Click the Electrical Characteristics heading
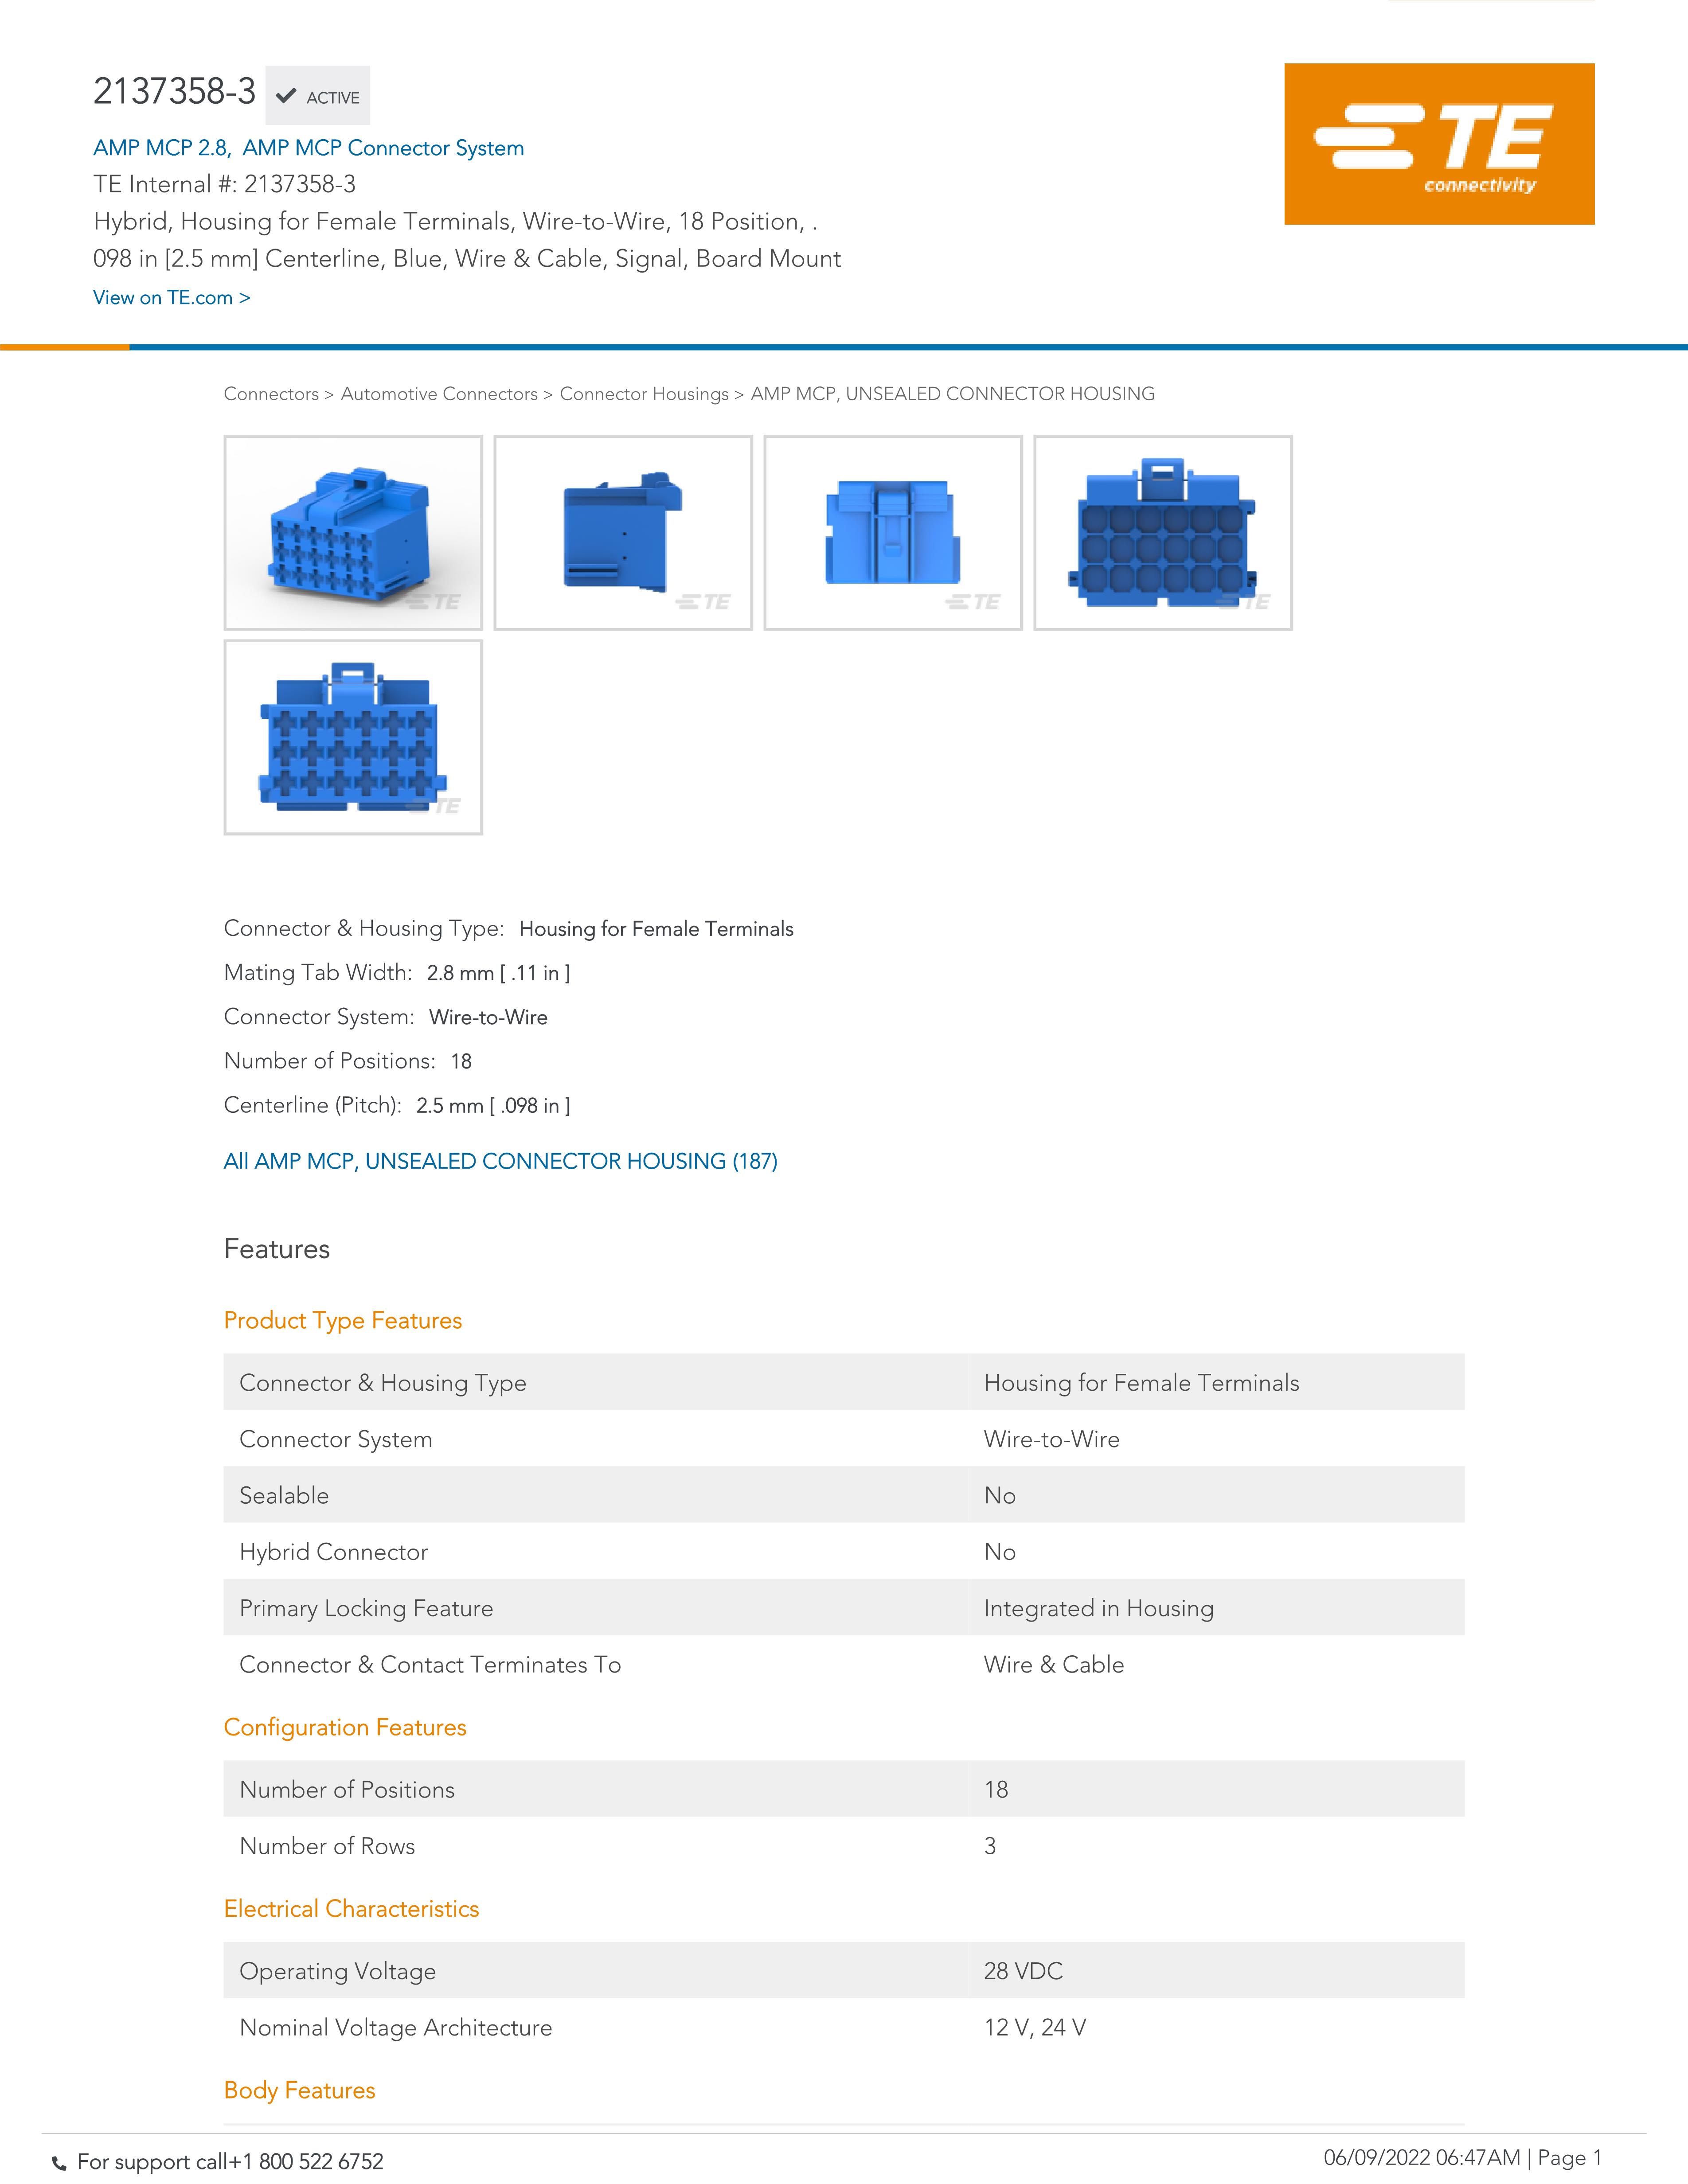Screen dimensions: 1688x2184 pyautogui.click(x=351, y=1908)
